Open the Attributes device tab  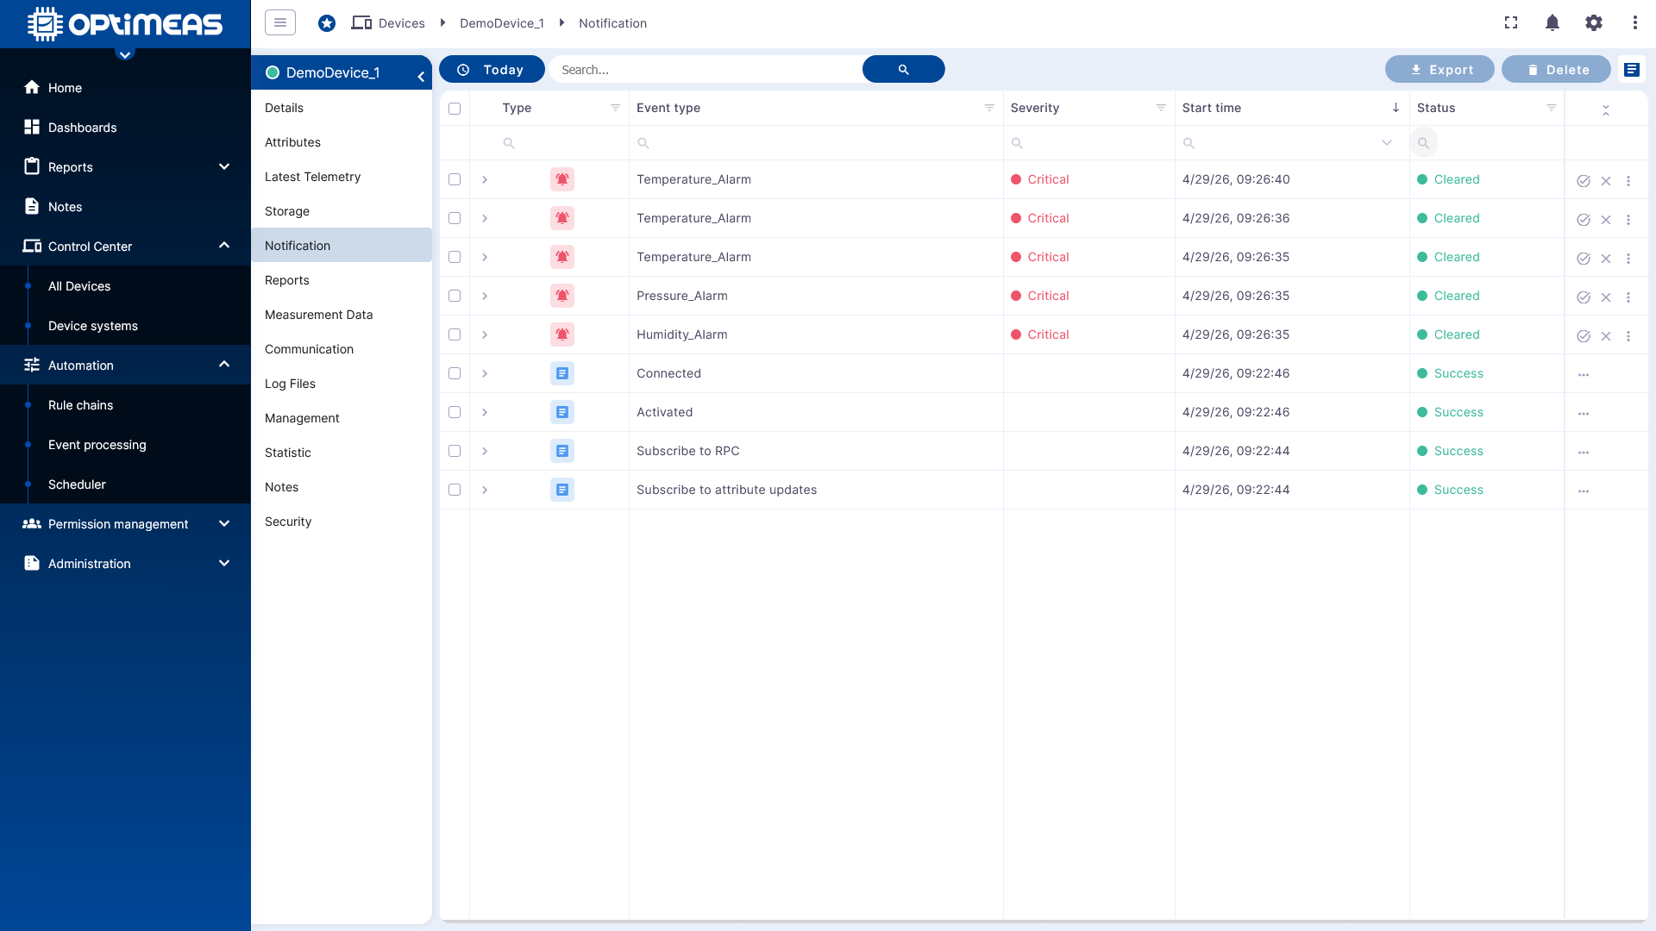point(342,142)
